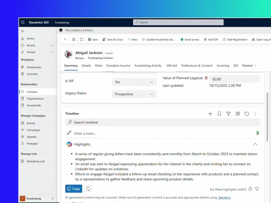
Task: Click thumbs up on highlights feedback
Action: (250, 189)
